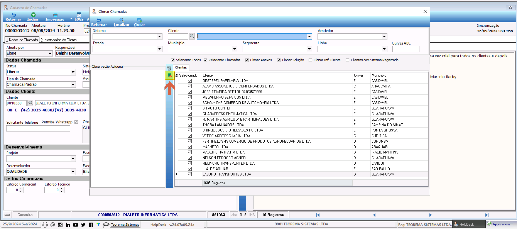517x229 pixels.
Task: Click Retornar icon in Cadastro de Chamadas
Action: tap(14, 15)
